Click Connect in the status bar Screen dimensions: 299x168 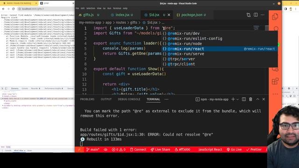point(138,149)
